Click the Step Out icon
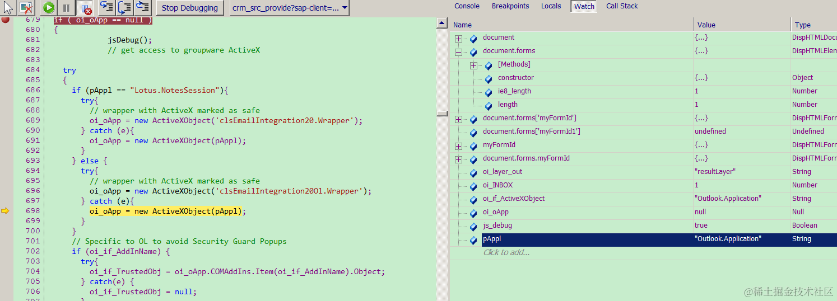837x301 pixels. [x=143, y=7]
